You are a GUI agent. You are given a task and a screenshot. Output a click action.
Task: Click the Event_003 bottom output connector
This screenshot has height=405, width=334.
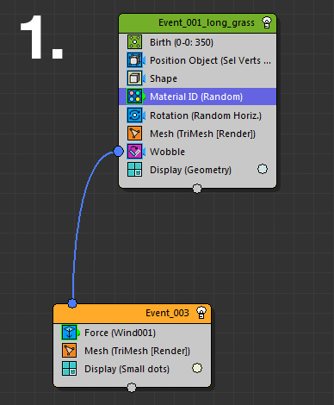132,388
